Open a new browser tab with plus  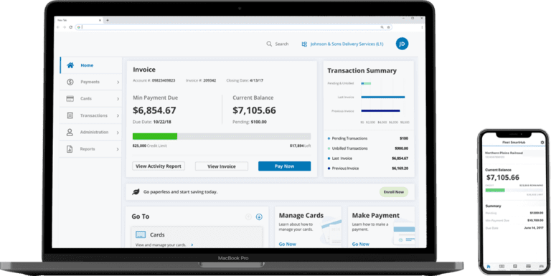(x=108, y=20)
